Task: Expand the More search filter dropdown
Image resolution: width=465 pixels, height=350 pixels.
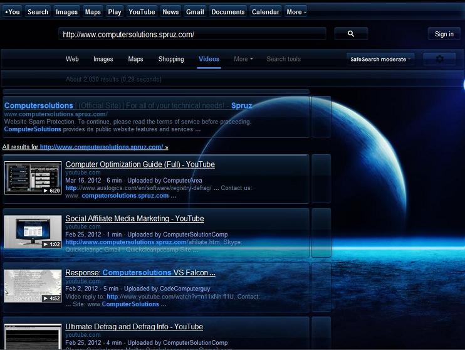Action: point(243,59)
